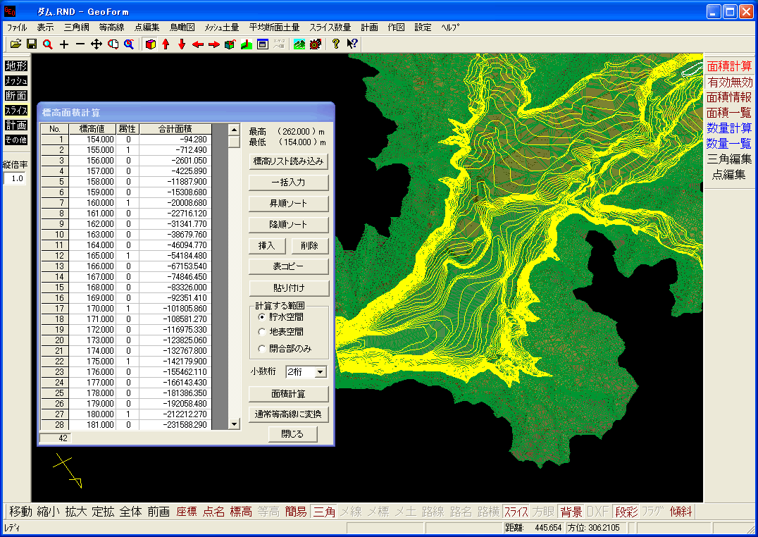Click the blue-and-red magnifier toolbar icon
The height and width of the screenshot is (537, 758).
click(129, 44)
